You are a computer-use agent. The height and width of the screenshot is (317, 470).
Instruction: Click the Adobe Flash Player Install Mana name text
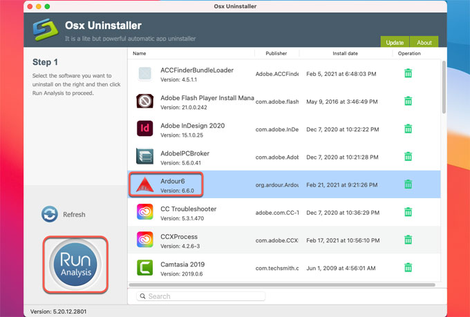[207, 98]
